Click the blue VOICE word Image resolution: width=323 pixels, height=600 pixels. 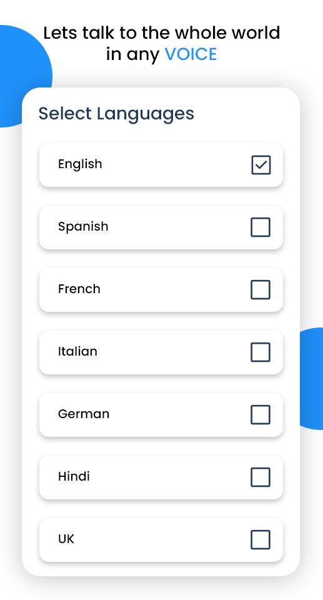click(191, 54)
